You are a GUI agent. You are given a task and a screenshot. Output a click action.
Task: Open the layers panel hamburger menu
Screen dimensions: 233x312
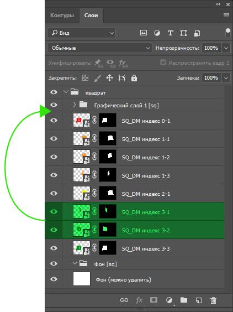click(x=226, y=15)
